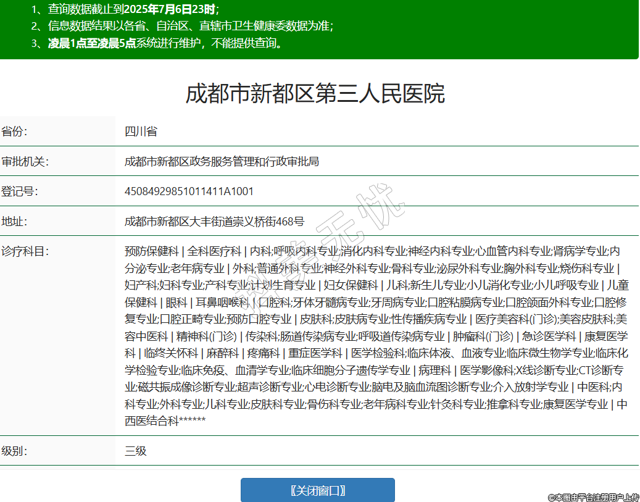
Task: Click the 四川省 province value
Action: pos(141,132)
